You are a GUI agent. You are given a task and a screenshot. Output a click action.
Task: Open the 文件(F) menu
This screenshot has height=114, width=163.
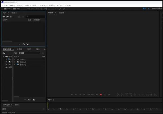[5, 5]
